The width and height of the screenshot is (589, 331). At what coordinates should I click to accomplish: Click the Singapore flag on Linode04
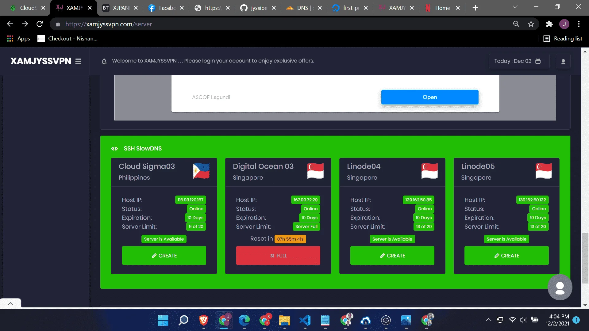pyautogui.click(x=429, y=171)
